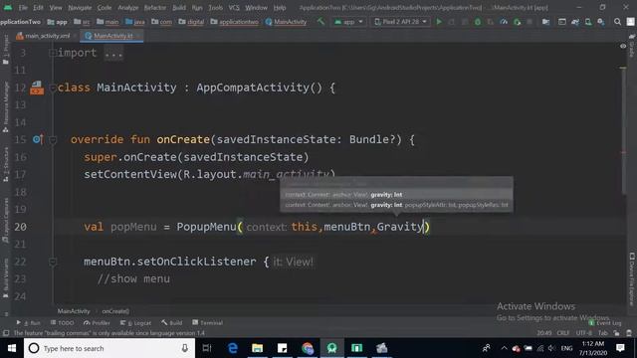Open Microsoft Edge from the taskbar
The height and width of the screenshot is (358, 637).
(x=232, y=348)
